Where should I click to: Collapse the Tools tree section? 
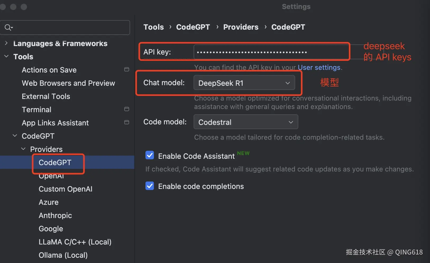(x=6, y=56)
